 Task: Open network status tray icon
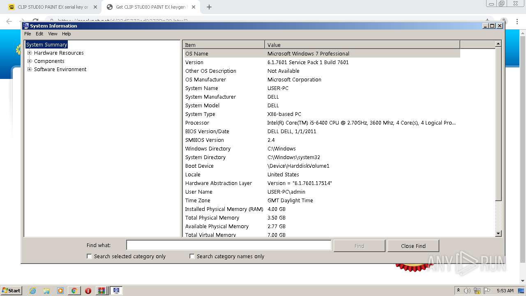tap(477, 291)
